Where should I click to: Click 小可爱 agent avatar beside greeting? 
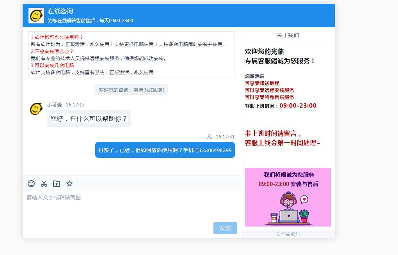pos(36,109)
